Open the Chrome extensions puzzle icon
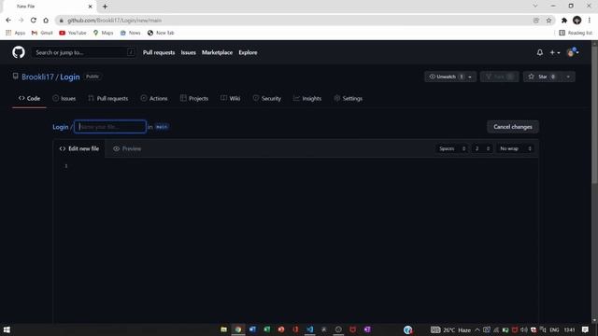 (564, 21)
